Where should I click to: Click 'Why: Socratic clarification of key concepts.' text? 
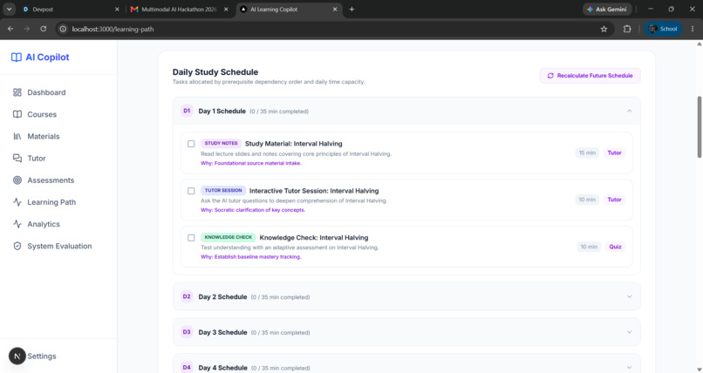[x=253, y=210]
